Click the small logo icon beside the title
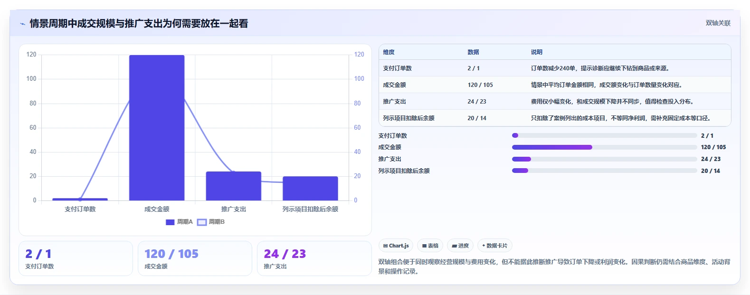750x295 pixels. [22, 24]
